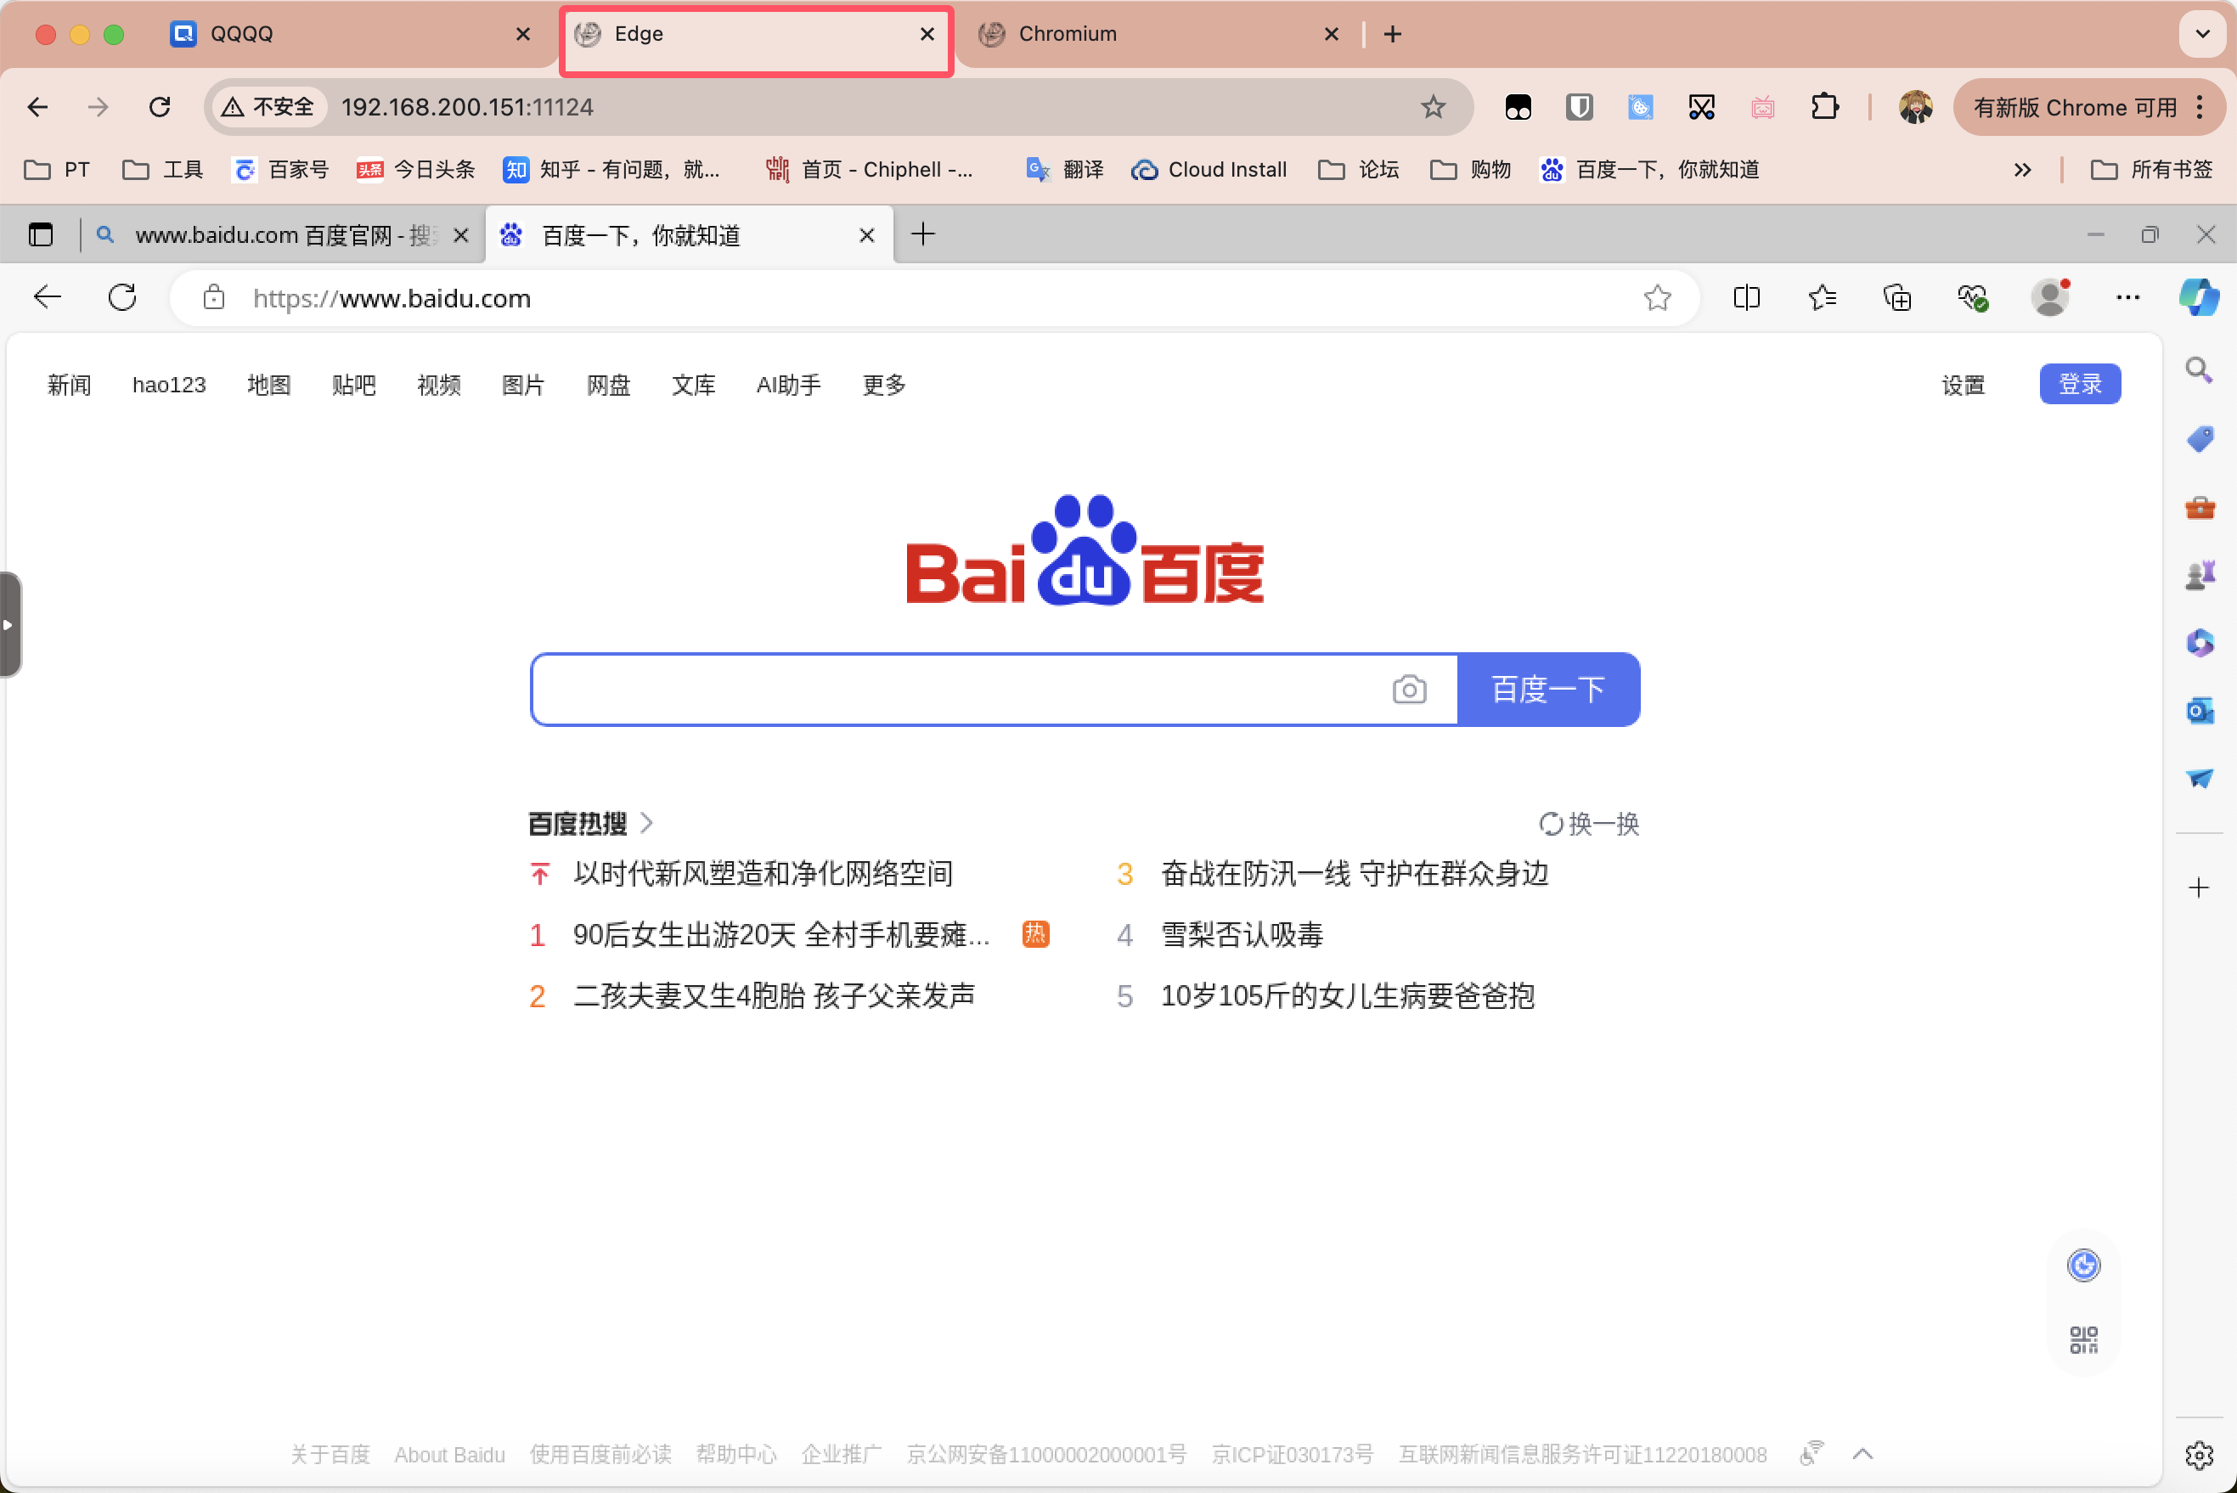This screenshot has width=2237, height=1493.
Task: Open Microsoft 365 sidebar icon
Action: pyautogui.click(x=2200, y=643)
